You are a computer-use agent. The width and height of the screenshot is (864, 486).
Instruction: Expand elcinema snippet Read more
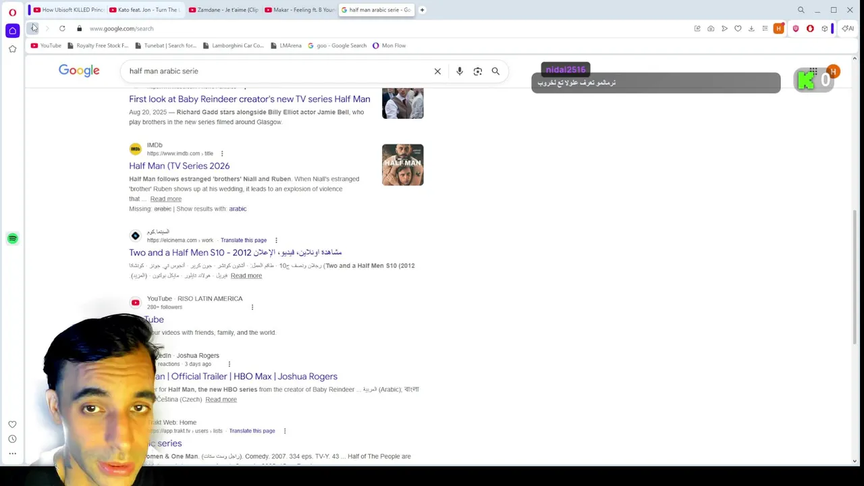246,276
